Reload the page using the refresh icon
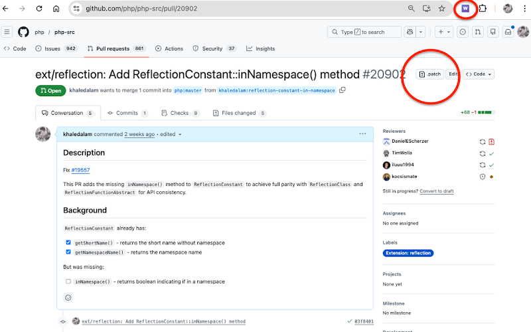 [x=39, y=9]
